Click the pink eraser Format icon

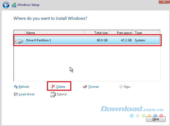pyautogui.click(x=85, y=86)
